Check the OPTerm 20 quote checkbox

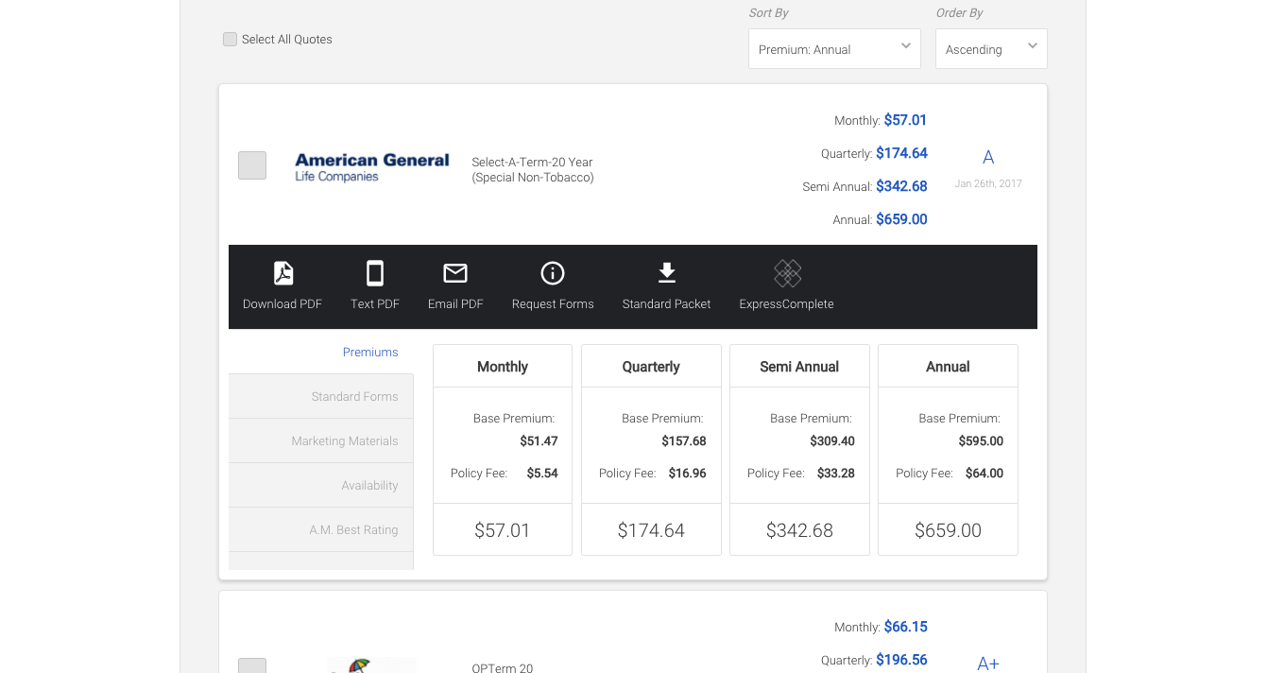(x=252, y=665)
